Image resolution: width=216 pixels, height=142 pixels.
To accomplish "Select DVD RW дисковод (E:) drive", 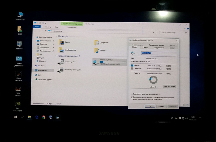I will coord(69,70).
